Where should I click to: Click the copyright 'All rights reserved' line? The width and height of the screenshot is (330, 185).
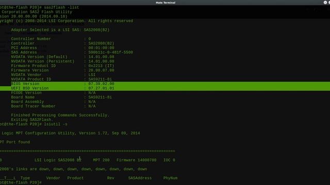pyautogui.click(x=67, y=21)
